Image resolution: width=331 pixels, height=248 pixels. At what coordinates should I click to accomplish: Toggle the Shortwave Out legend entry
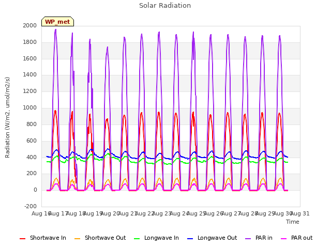[100, 238]
